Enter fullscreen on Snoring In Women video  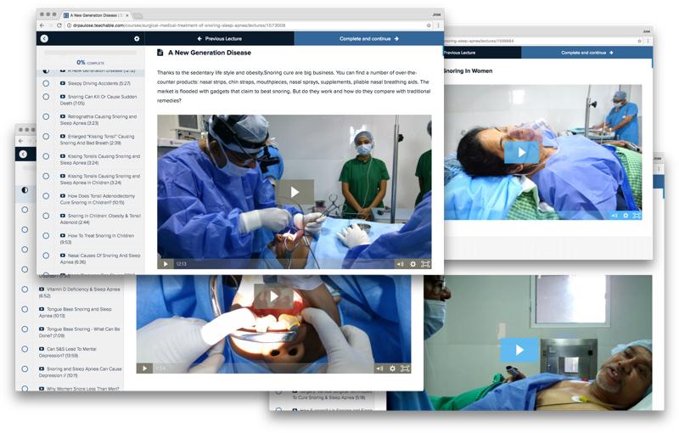[636, 215]
